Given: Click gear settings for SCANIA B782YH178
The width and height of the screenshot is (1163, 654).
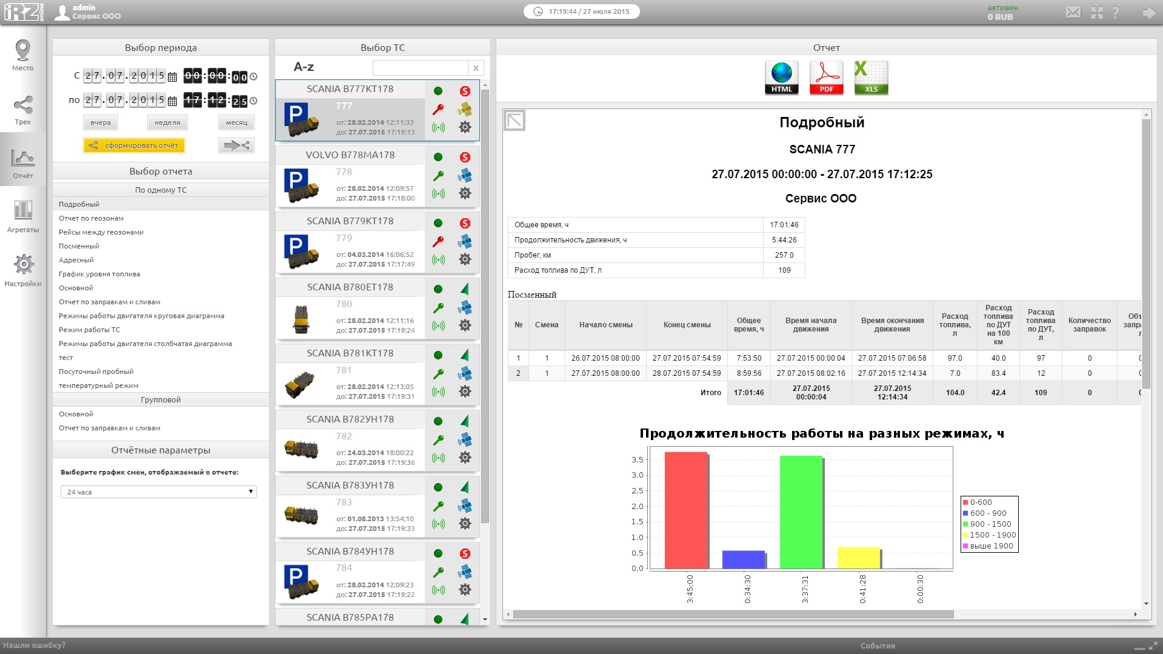Looking at the screenshot, I should pyautogui.click(x=465, y=458).
